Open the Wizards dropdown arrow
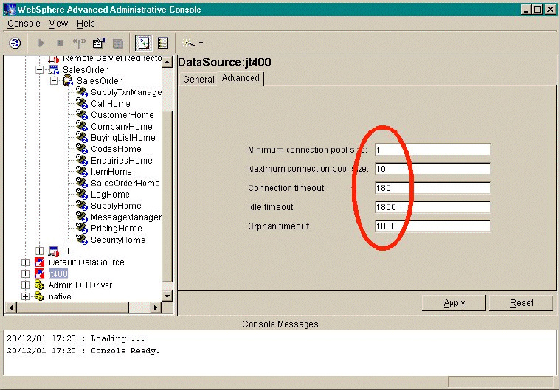 [201, 43]
